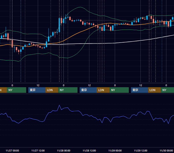Viewport: 174px width, 153px height.
Task: Select the 東京 session block on 11/28
Action: 88,90
